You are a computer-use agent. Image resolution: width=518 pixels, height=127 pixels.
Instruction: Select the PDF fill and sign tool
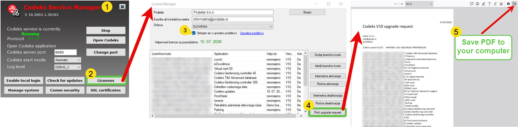click(477, 4)
